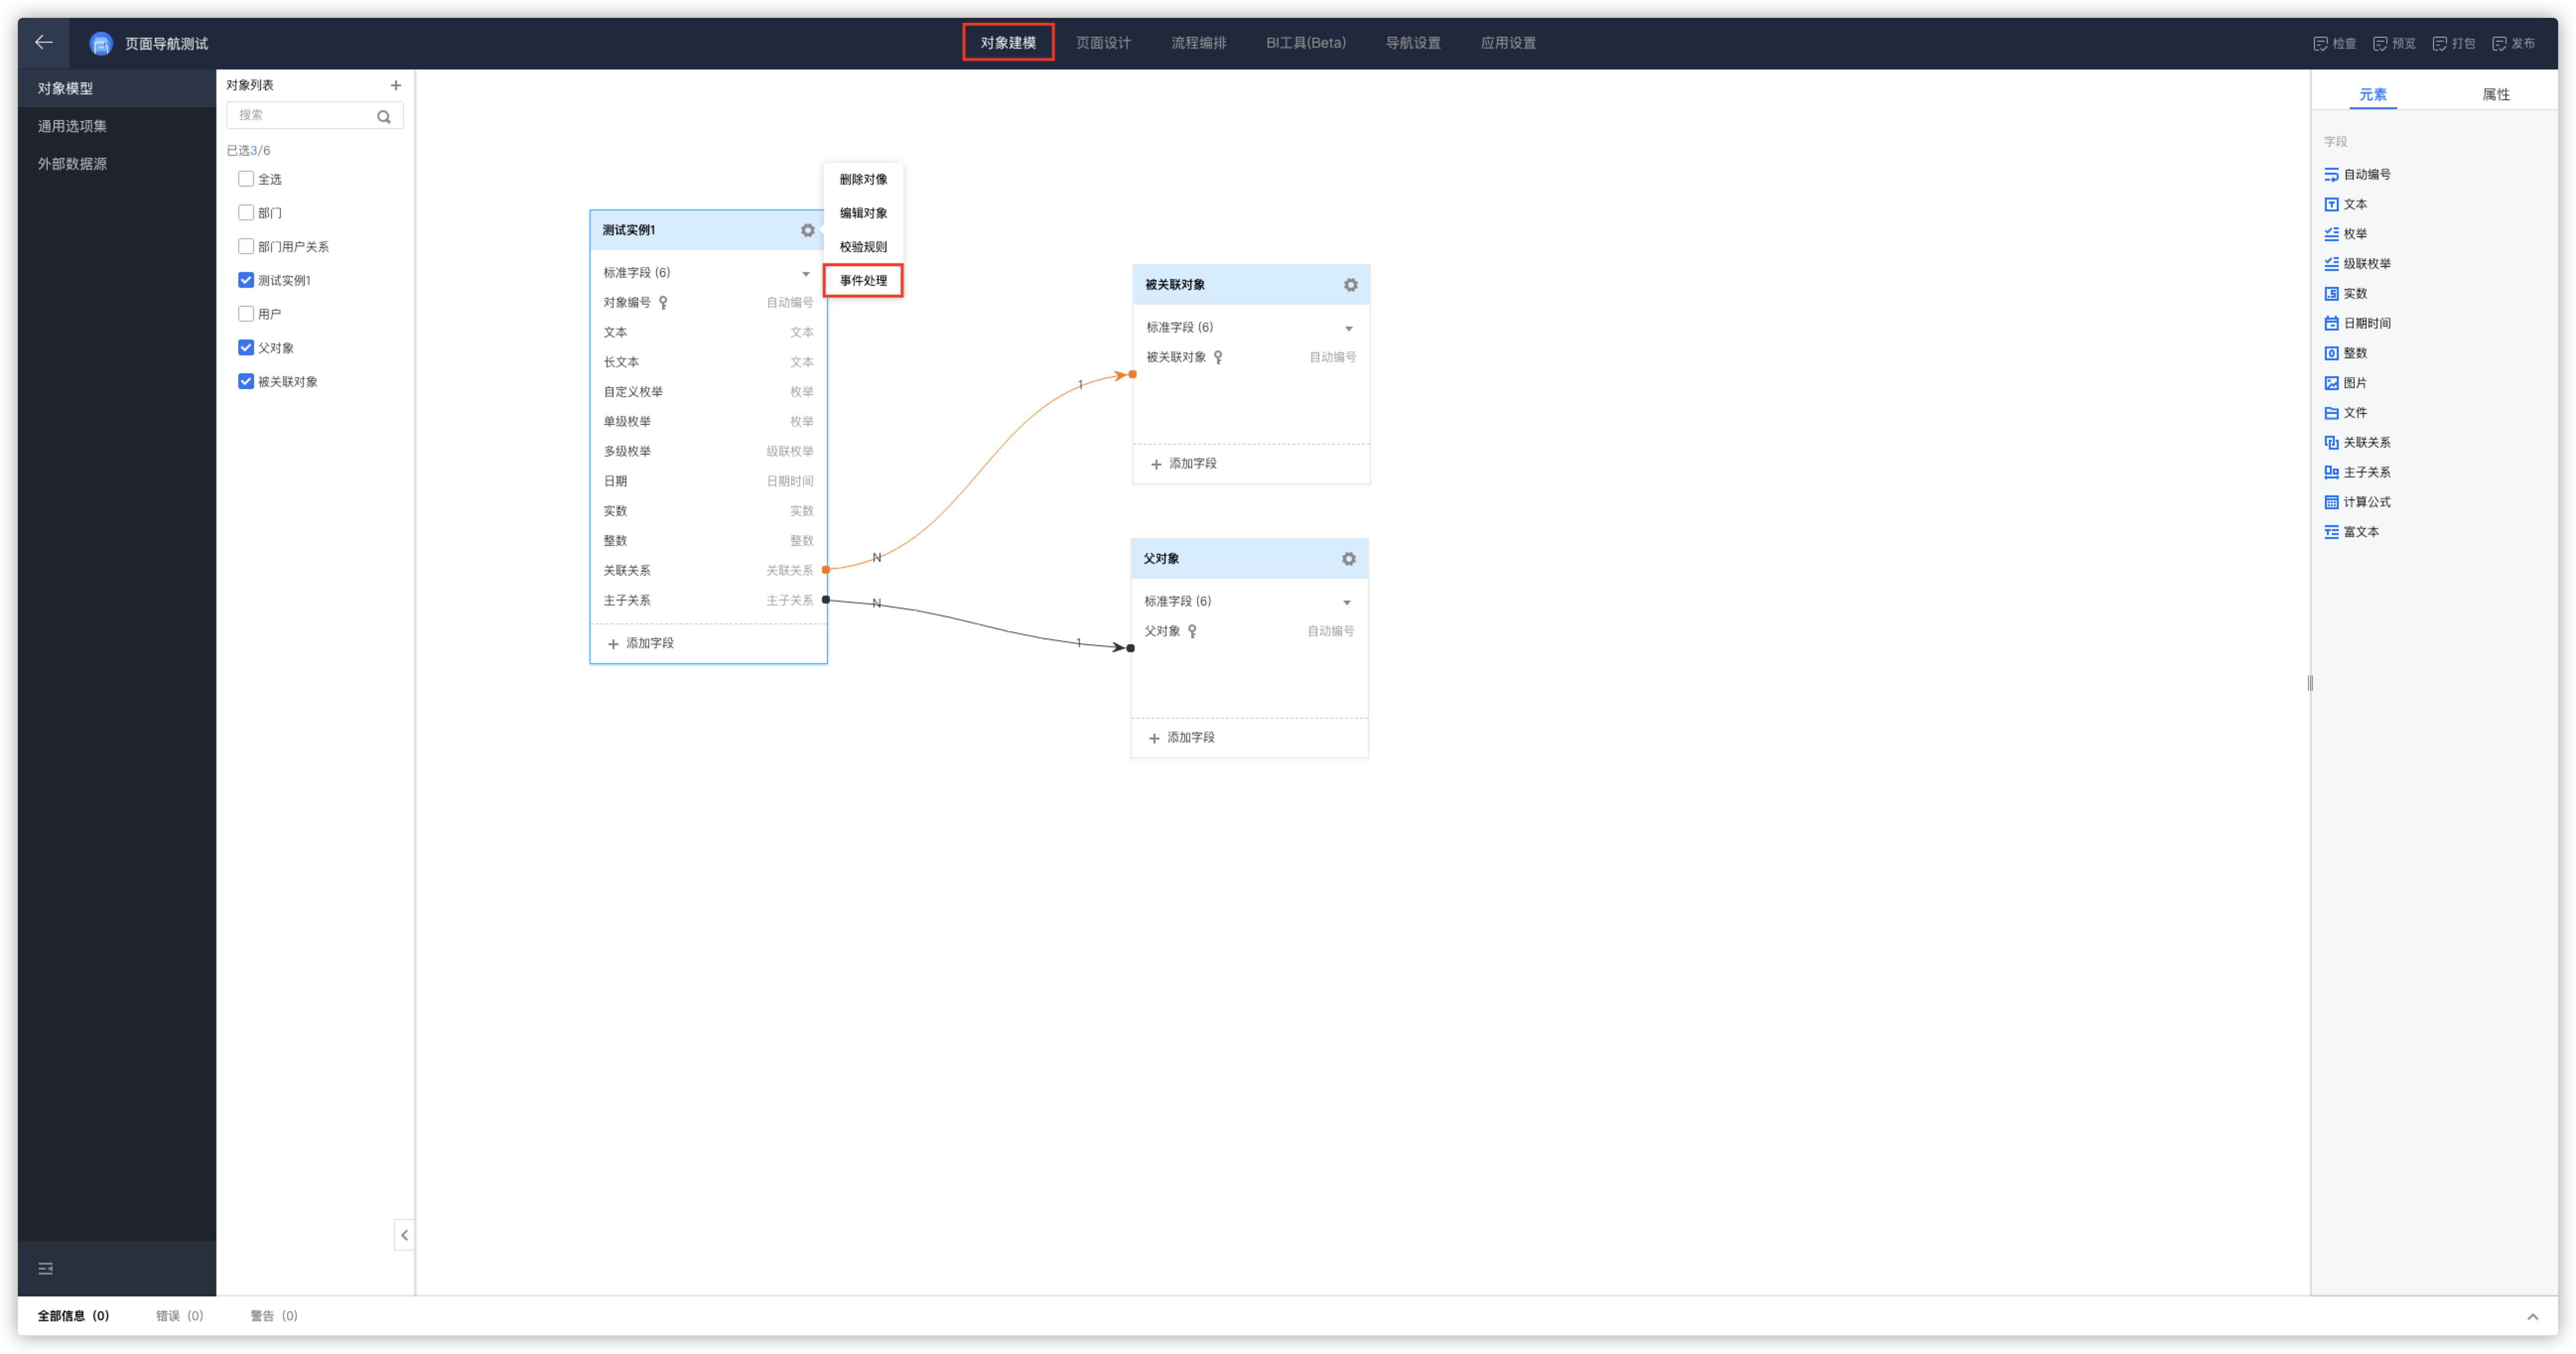
Task: Choose 事件处理 from context menu
Action: (x=863, y=281)
